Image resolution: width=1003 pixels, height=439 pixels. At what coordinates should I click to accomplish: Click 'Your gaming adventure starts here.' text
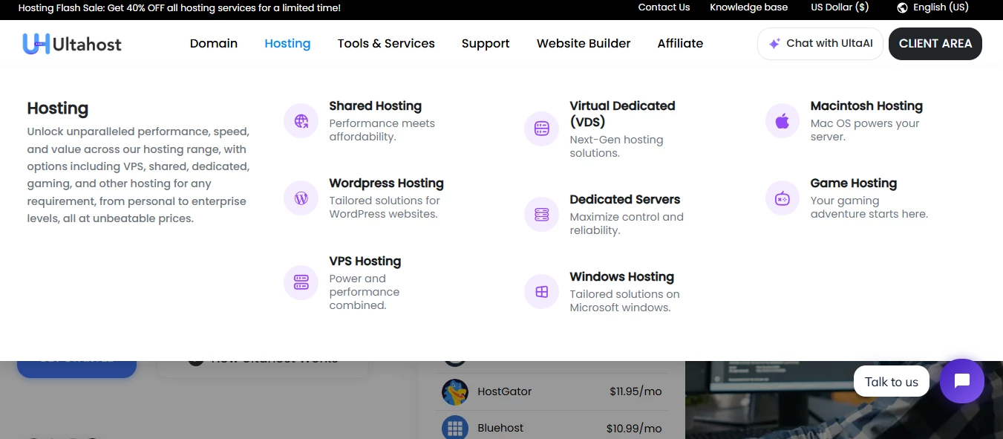[x=869, y=207]
